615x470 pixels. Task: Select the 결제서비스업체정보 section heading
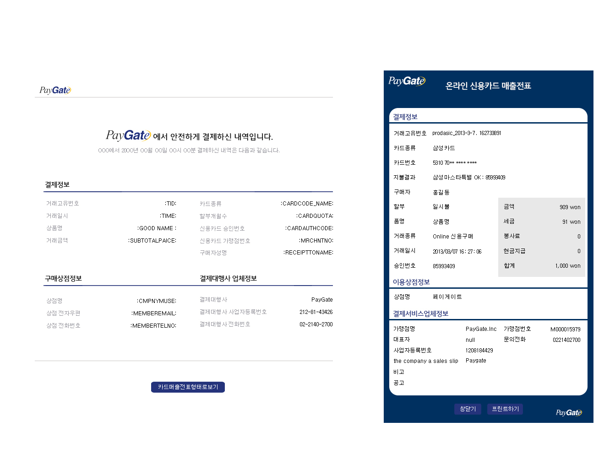click(420, 313)
